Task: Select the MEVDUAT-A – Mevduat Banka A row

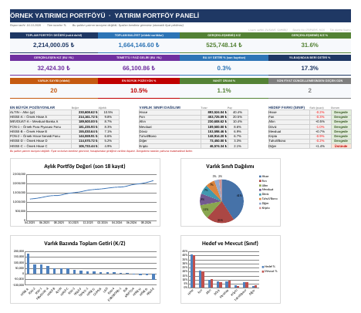Action: 65,122
